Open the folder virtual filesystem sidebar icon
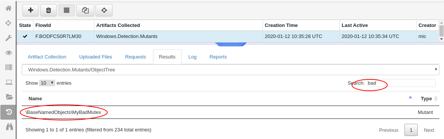The height and width of the screenshot is (139, 444). [10, 97]
